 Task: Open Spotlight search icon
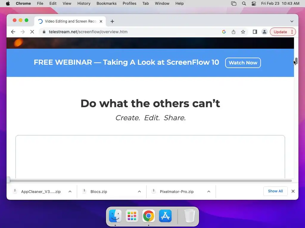tap(244, 4)
